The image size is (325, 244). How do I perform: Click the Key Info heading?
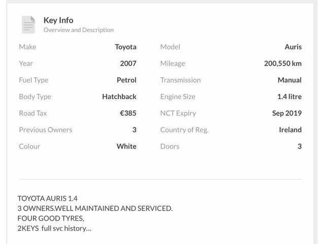pos(58,20)
